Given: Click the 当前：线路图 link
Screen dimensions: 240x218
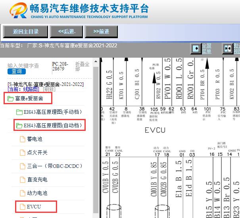Looking at the screenshot, I should [x=23, y=89].
